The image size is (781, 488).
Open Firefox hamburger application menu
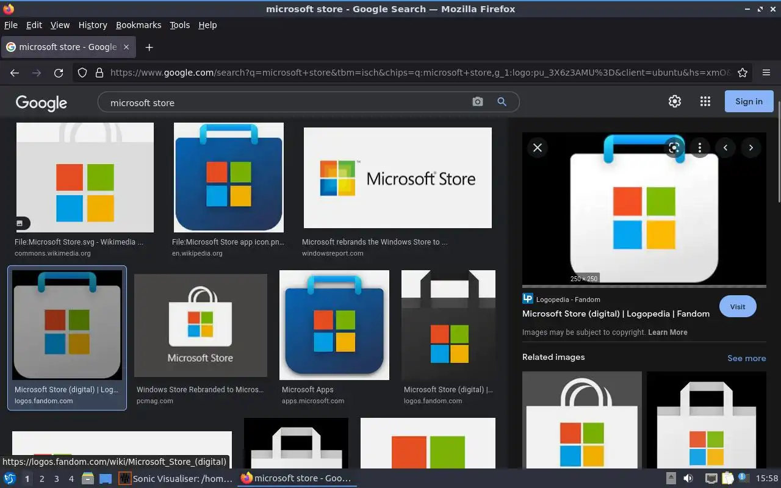[766, 73]
